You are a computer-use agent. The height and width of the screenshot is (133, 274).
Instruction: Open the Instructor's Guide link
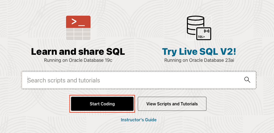139,120
